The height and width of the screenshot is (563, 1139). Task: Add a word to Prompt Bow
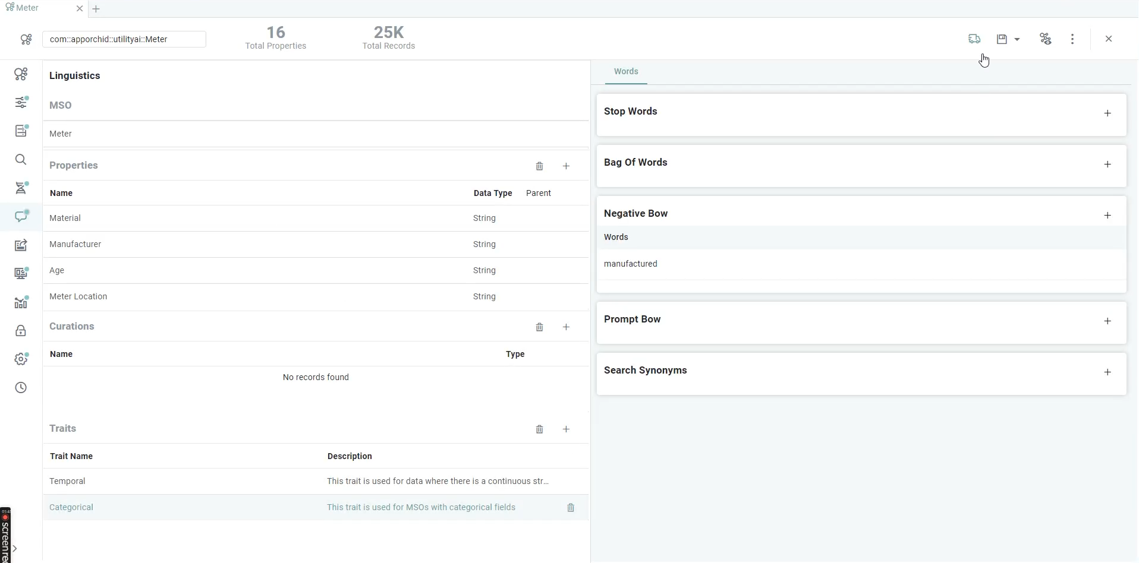[1107, 321]
